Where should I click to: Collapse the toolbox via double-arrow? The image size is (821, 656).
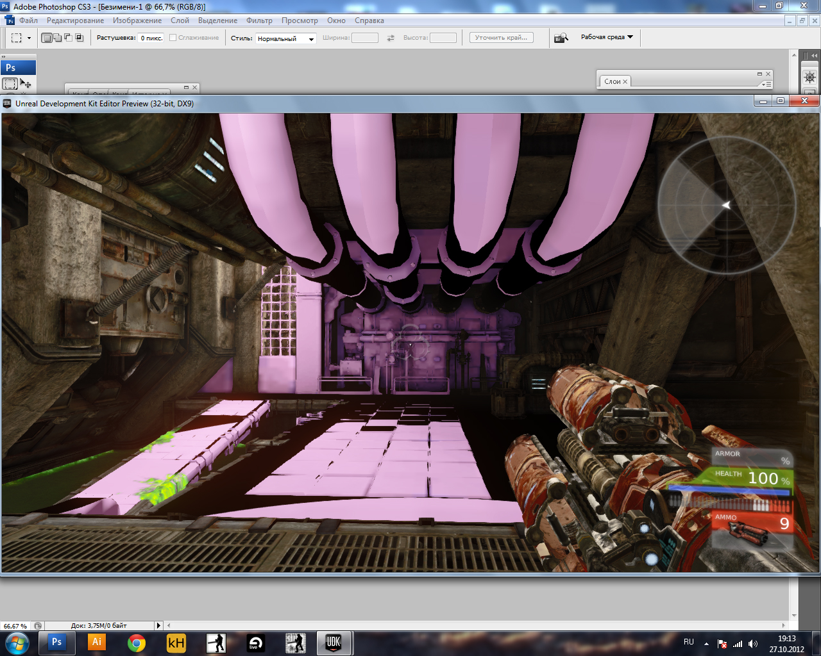pyautogui.click(x=4, y=56)
